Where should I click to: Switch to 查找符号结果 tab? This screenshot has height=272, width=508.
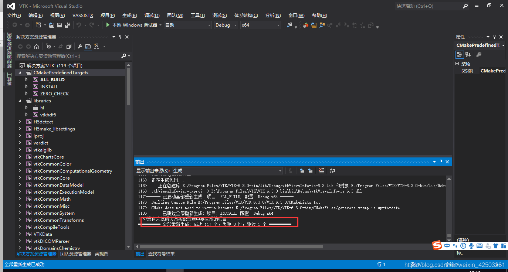pos(162,254)
